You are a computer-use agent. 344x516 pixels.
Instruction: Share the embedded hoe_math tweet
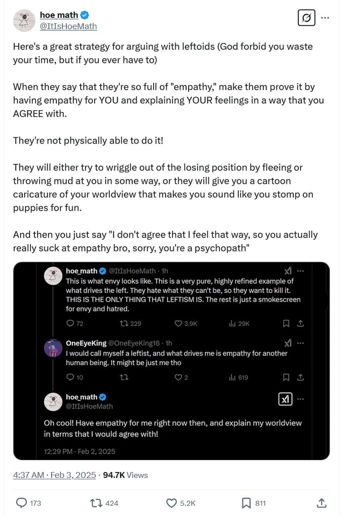(x=301, y=323)
